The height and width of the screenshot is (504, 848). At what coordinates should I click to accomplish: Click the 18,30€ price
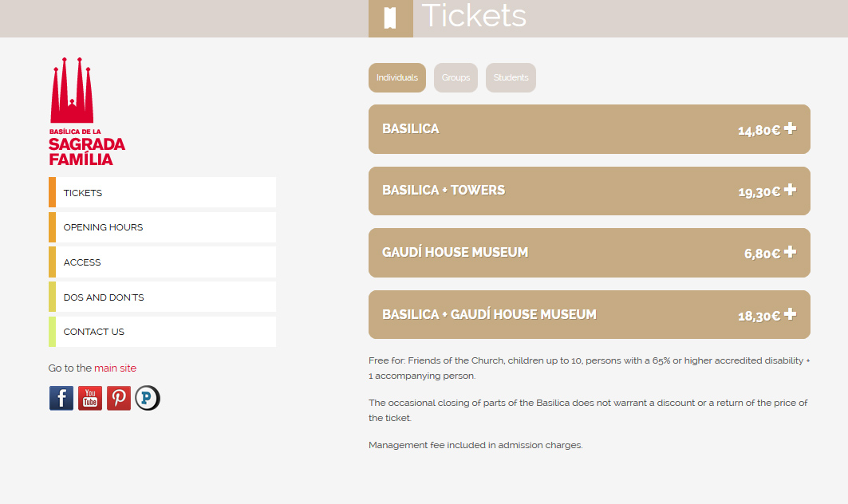759,316
